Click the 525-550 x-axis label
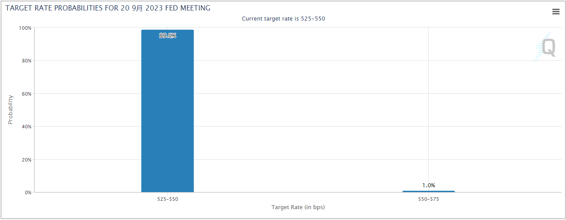566x220 pixels. (168, 199)
